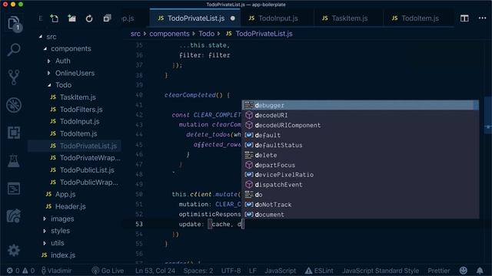The height and width of the screenshot is (276, 492).
Task: Select document from suggestions
Action: [361, 215]
